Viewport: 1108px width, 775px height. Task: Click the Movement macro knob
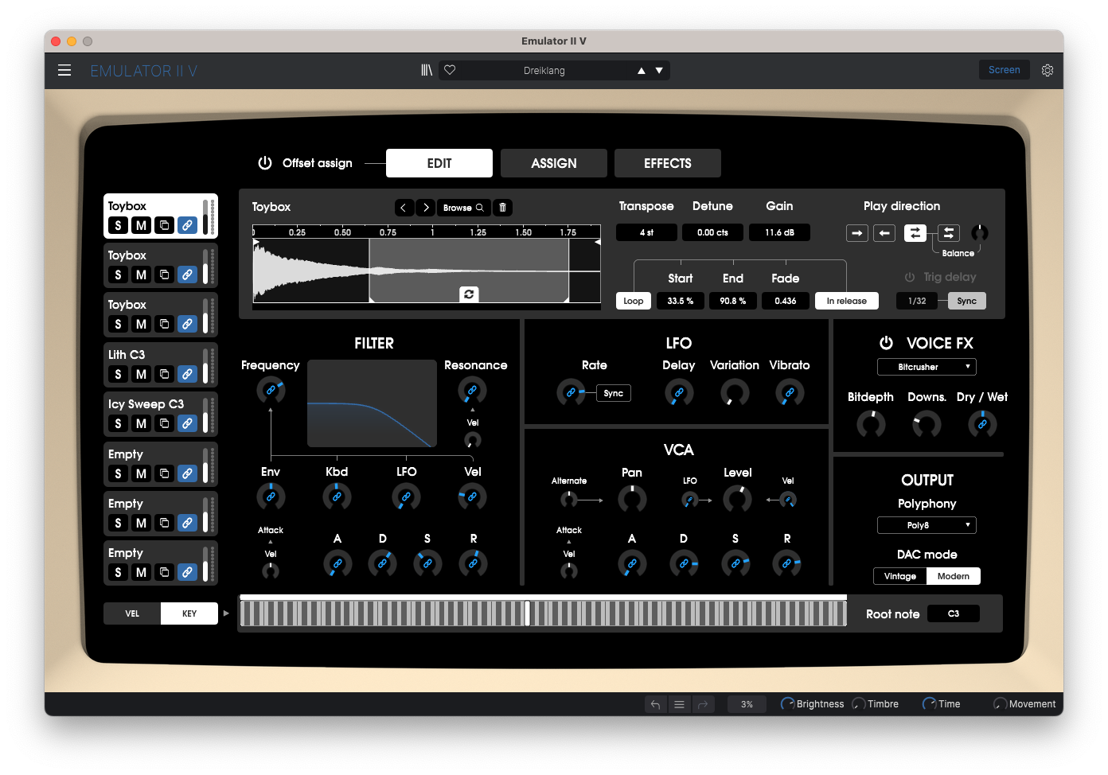point(1000,704)
